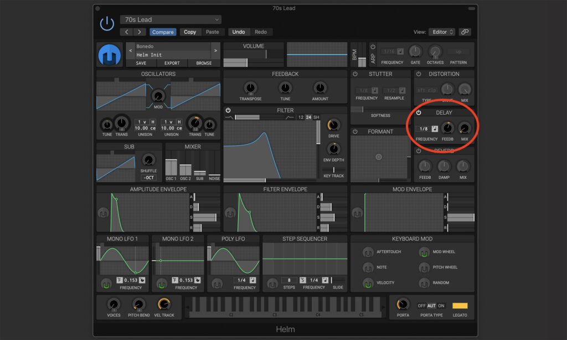This screenshot has width=567, height=340.
Task: Select Amplitude Envelope modulation source icon
Action: click(103, 213)
